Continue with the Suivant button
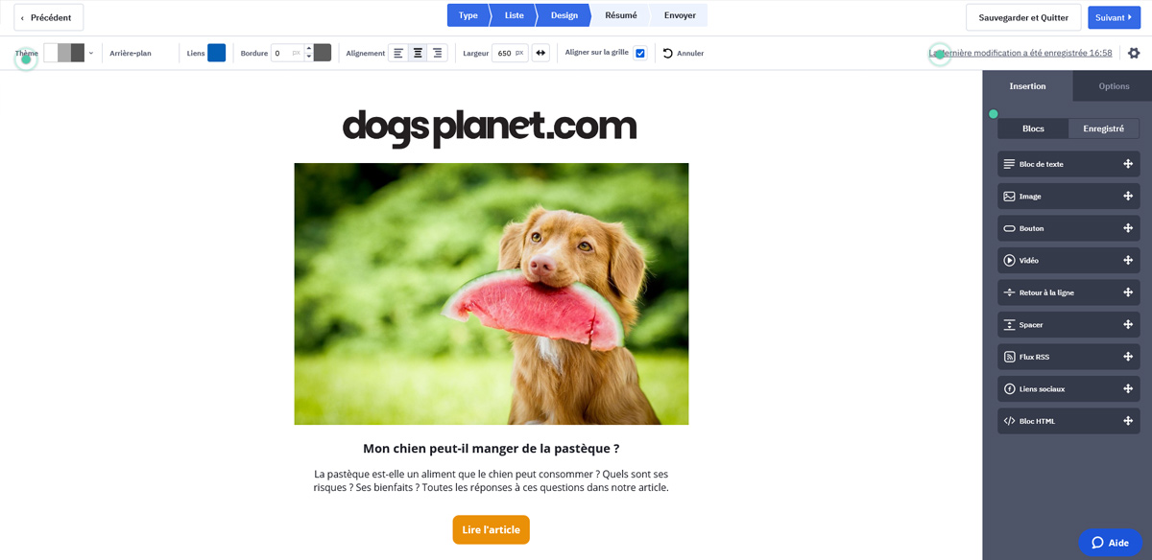The image size is (1152, 560). click(1114, 17)
